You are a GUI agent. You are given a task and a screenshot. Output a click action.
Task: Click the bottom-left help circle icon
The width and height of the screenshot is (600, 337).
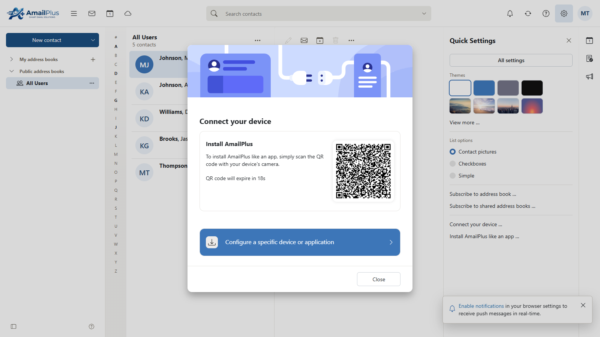coord(91,327)
